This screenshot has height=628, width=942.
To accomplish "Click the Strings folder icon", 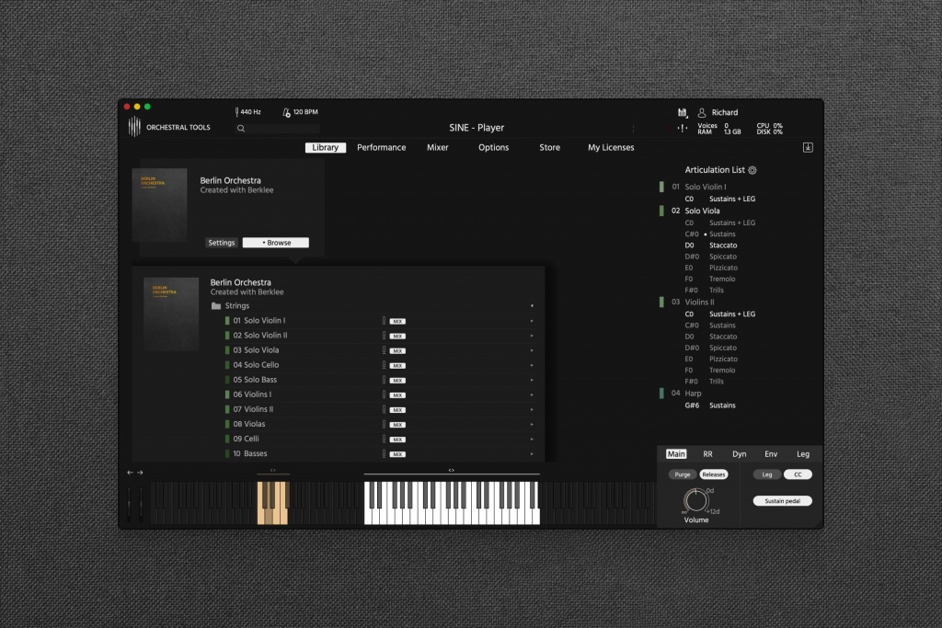I will [216, 305].
